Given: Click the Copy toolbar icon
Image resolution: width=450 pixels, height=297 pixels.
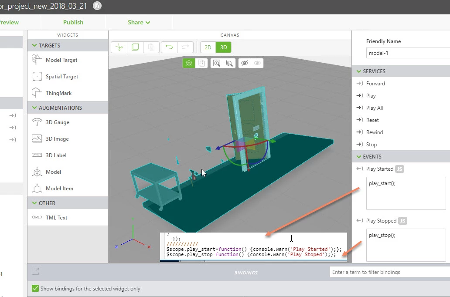Looking at the screenshot, I should click(x=135, y=47).
